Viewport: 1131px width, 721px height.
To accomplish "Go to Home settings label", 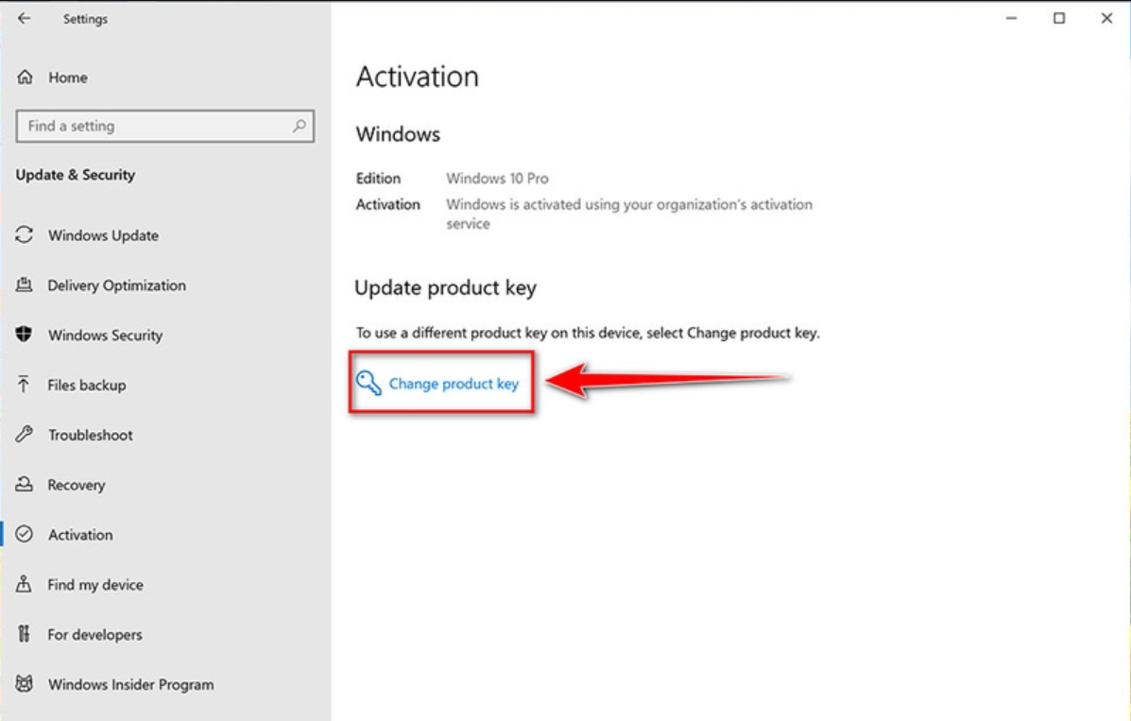I will point(68,77).
